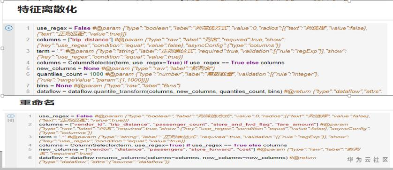Screen dimensions: 393x170
Task: Click the ColumnSelector line in 特征离散化 cell
Action: (x=160, y=62)
